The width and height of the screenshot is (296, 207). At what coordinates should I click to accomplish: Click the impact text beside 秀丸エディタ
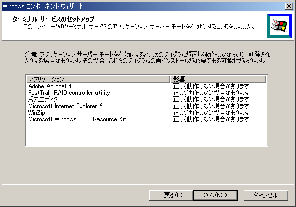coord(211,99)
